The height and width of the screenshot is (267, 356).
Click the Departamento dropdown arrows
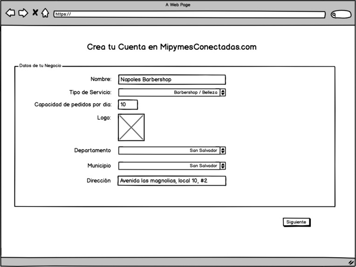[x=223, y=151]
